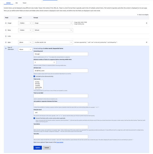The image size is (153, 154).
Task: Toggle the series comma checkbox
Action: pos(34,118)
